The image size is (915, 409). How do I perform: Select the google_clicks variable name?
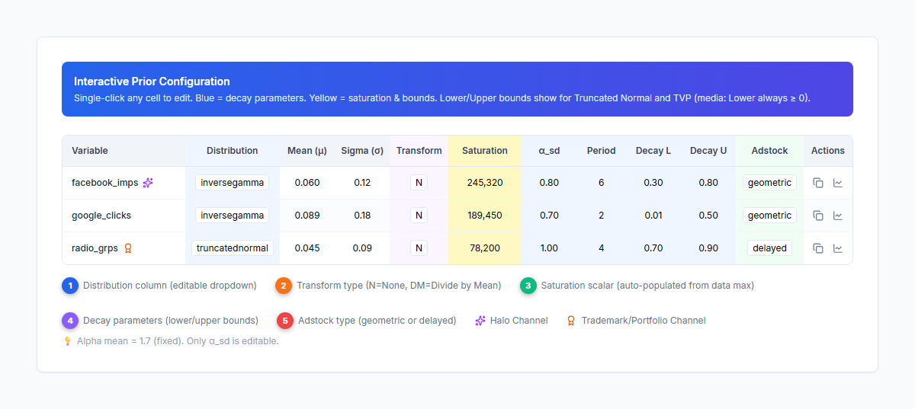tap(101, 216)
